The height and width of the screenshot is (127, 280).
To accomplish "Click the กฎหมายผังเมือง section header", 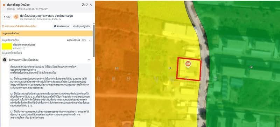I will point(47,33).
